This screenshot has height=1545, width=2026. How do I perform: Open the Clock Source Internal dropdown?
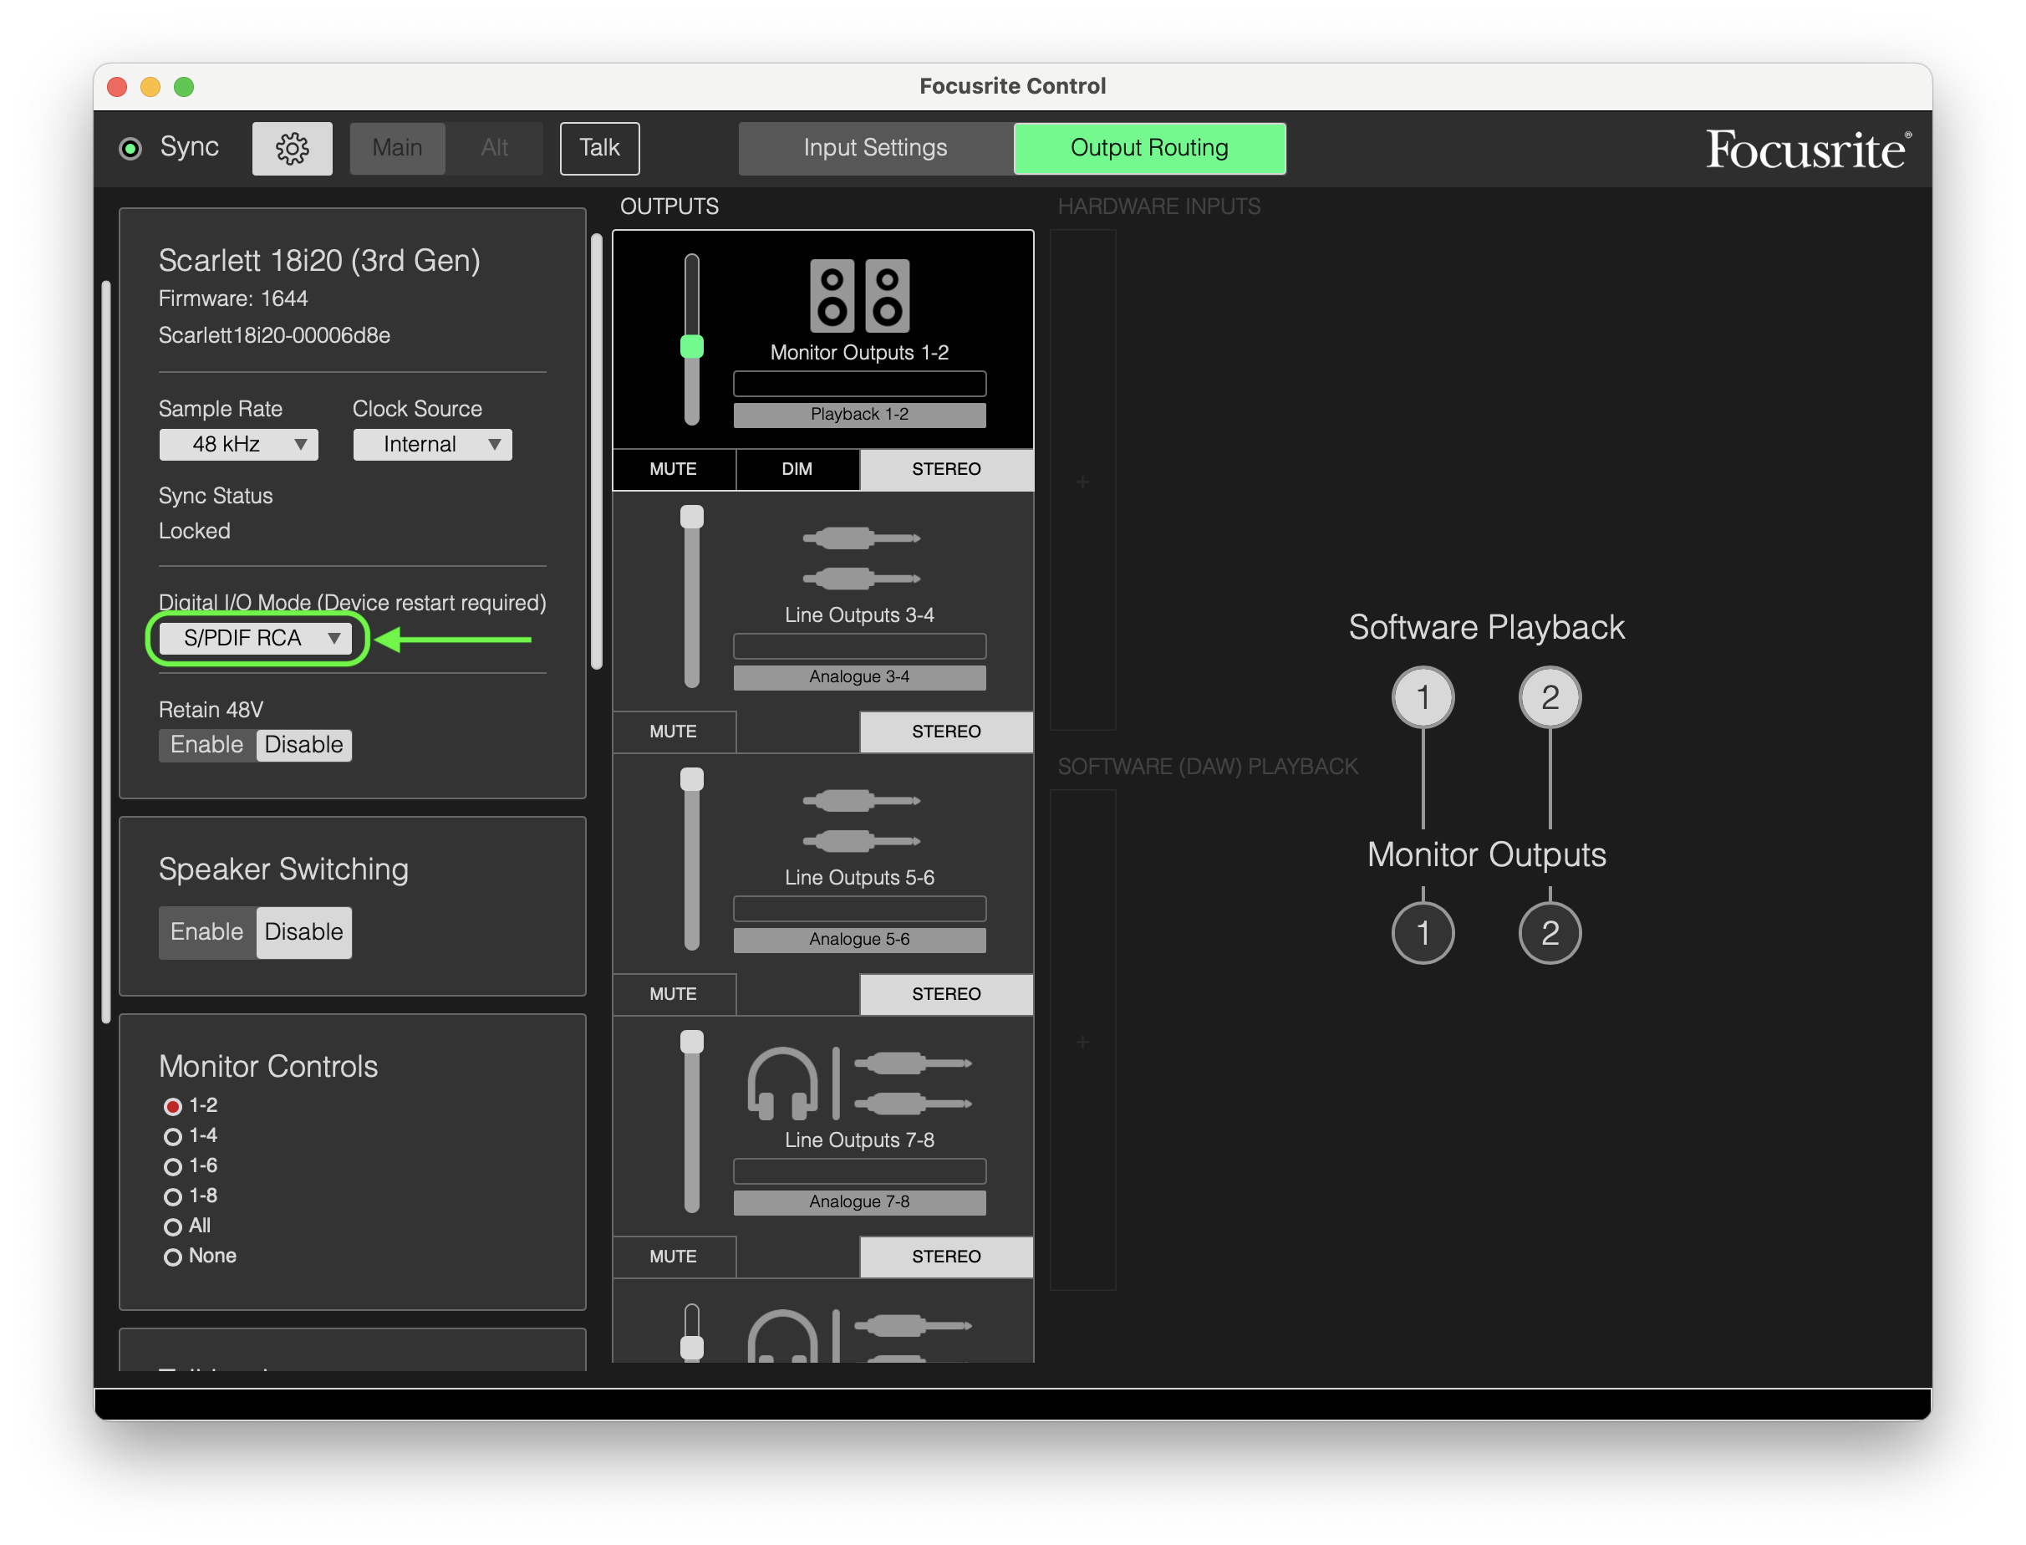pyautogui.click(x=432, y=444)
